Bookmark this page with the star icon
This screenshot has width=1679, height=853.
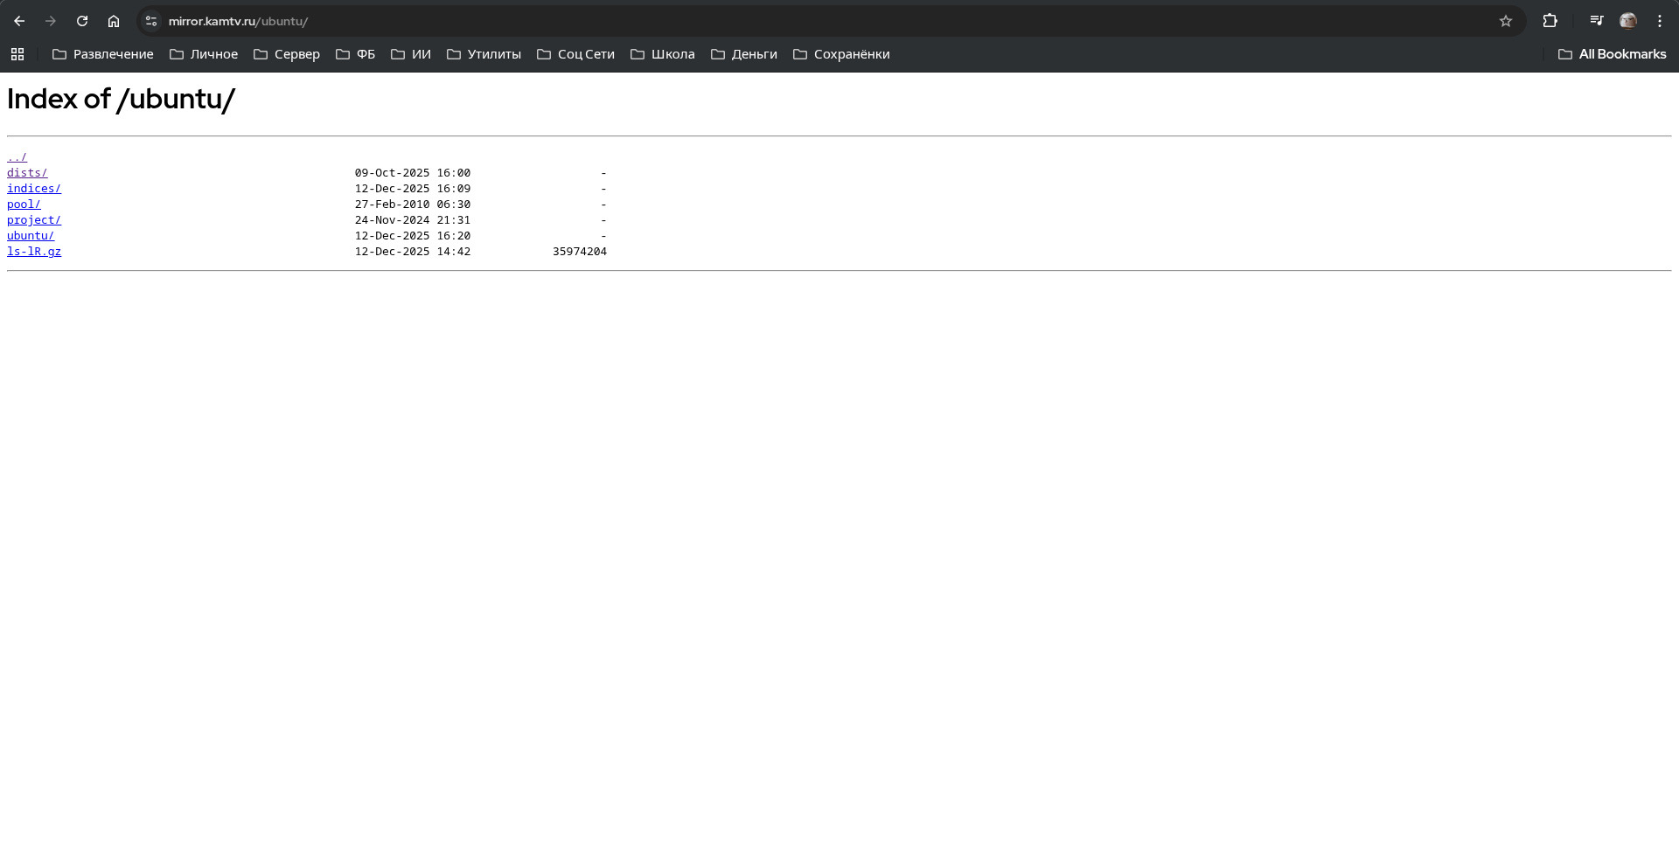(x=1506, y=21)
